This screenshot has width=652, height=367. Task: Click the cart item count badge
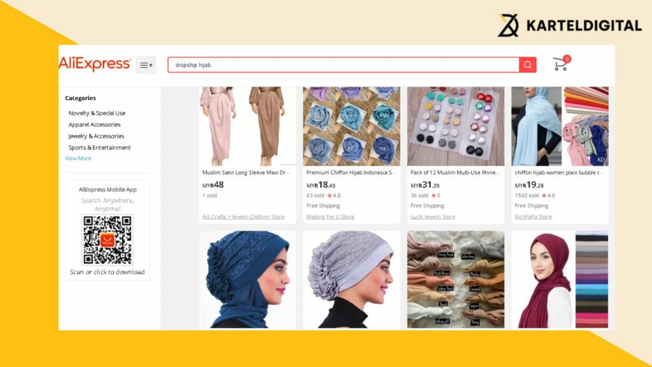(567, 59)
